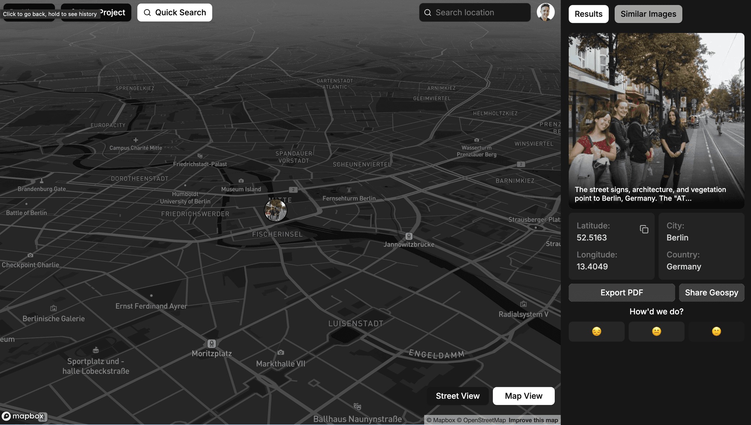Click the camera icon near Museum Island

pos(241,180)
